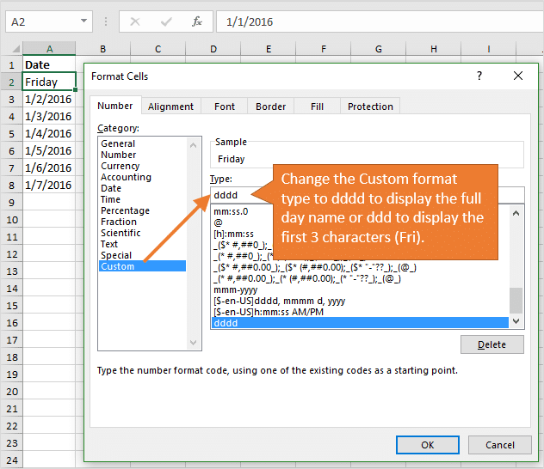Open the Name Box dropdown arrow

[83, 21]
